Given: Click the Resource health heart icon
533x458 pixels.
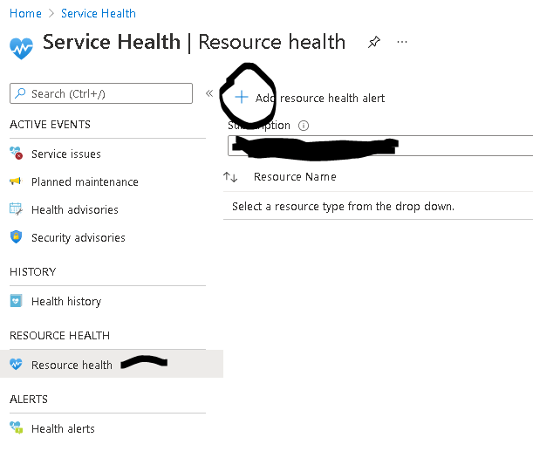Looking at the screenshot, I should 16,364.
